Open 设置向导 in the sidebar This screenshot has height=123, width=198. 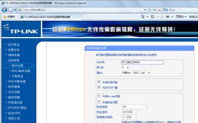tap(14, 50)
